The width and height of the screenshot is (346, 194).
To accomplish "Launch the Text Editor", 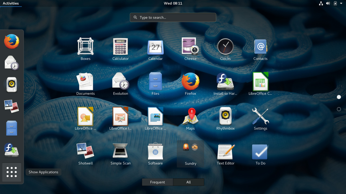I will click(225, 154).
